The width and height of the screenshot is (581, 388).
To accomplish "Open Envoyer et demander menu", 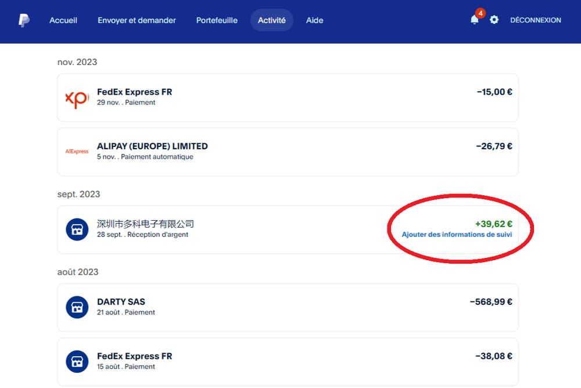I will tap(137, 20).
